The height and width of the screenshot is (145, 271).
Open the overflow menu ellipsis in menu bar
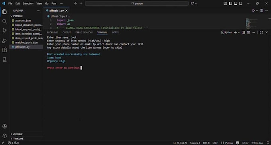pos(61,4)
